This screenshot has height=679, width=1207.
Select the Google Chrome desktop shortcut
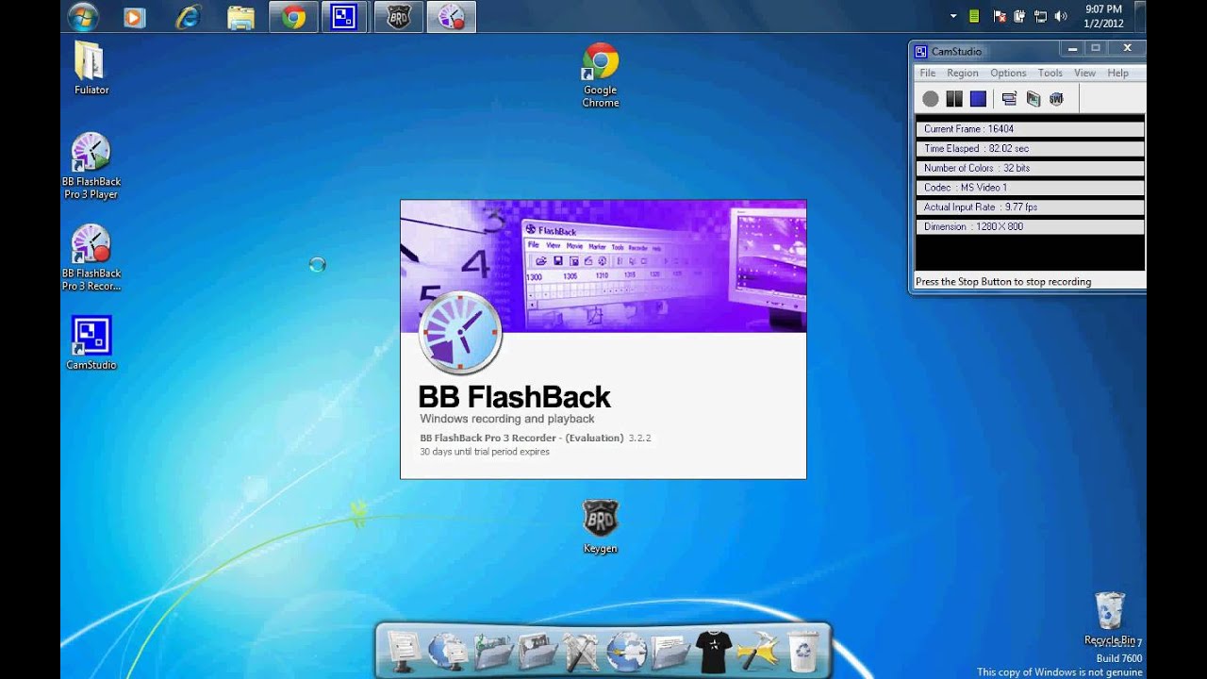point(601,75)
